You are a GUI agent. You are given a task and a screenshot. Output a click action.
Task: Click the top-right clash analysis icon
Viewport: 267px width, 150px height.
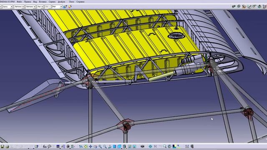(x=254, y=7)
